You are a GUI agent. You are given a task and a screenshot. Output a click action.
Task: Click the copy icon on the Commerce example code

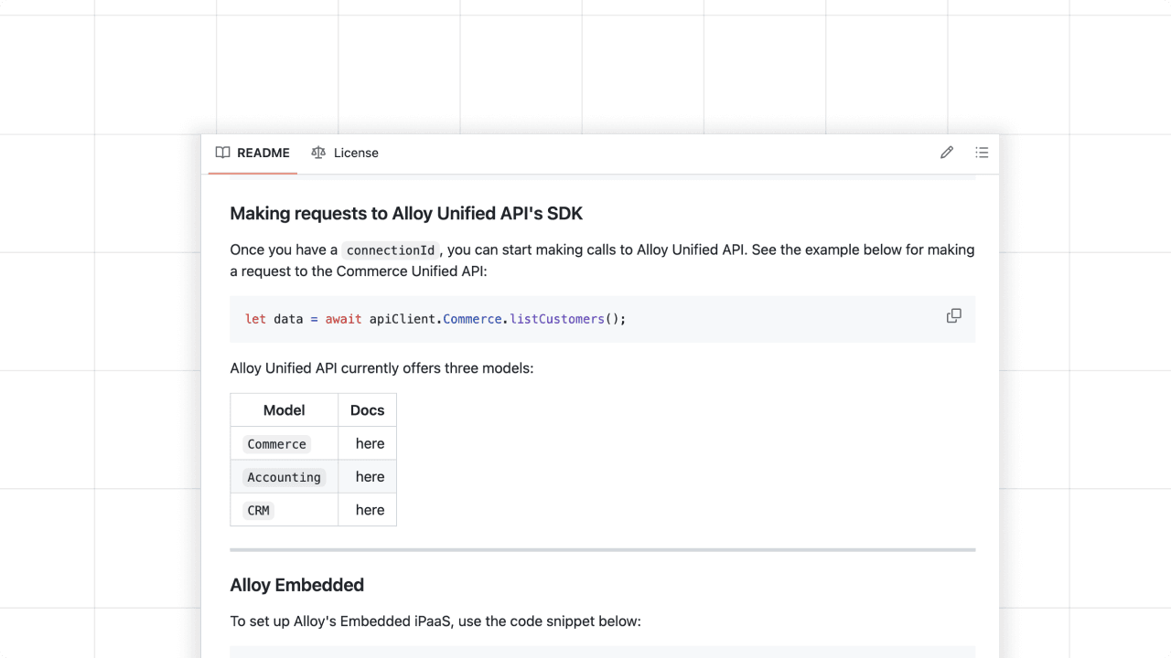coord(954,315)
